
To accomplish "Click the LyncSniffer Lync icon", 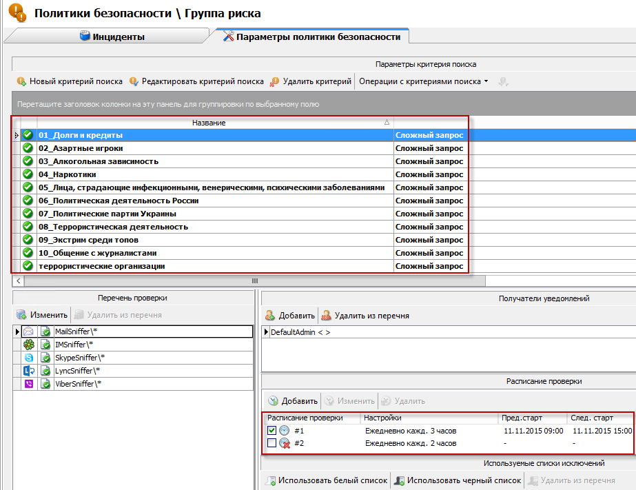I will [x=28, y=371].
